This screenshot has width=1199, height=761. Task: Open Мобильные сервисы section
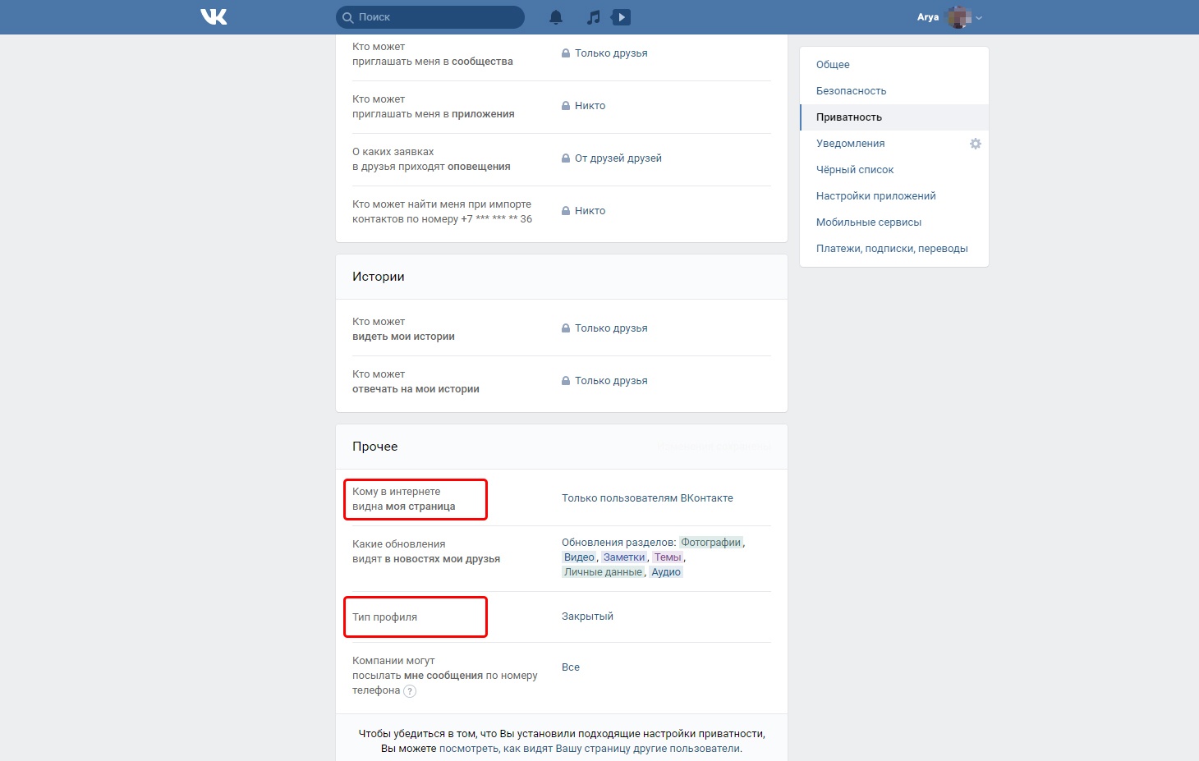pos(894,222)
